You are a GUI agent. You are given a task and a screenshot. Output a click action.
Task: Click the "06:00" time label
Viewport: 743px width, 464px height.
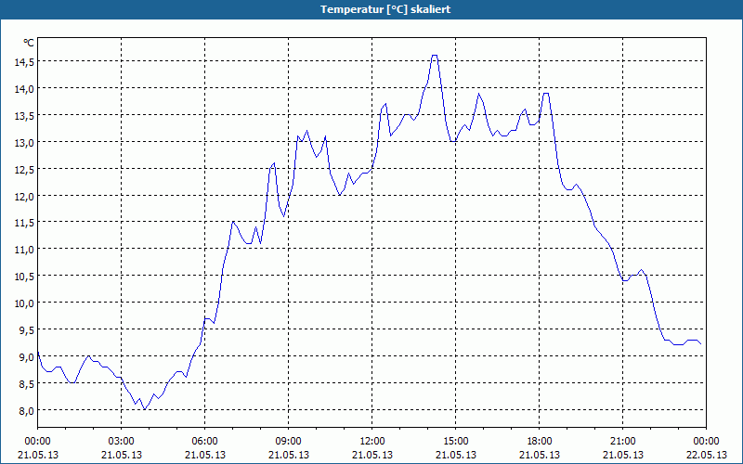pyautogui.click(x=204, y=442)
